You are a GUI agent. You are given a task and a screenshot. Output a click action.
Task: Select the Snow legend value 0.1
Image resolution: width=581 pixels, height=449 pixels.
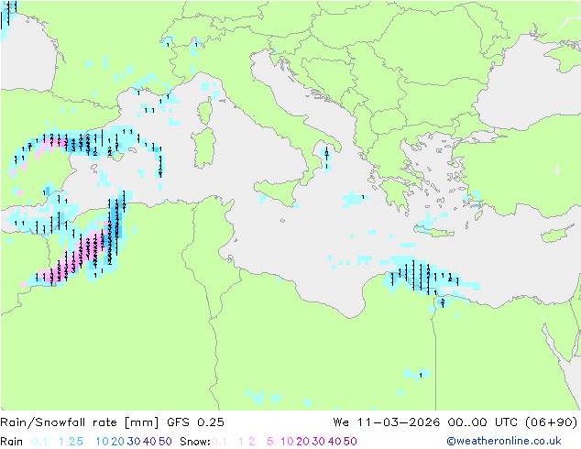[219, 442]
